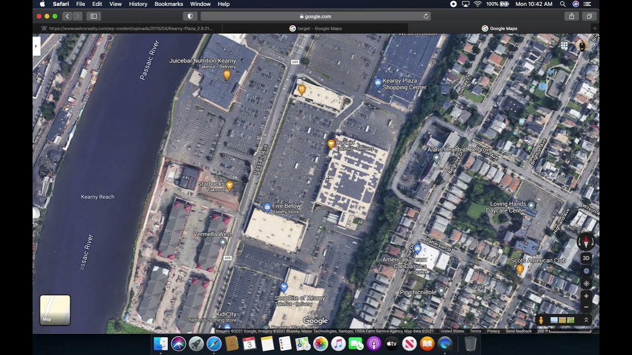Click the Terms link
The width and height of the screenshot is (632, 355).
(x=475, y=331)
